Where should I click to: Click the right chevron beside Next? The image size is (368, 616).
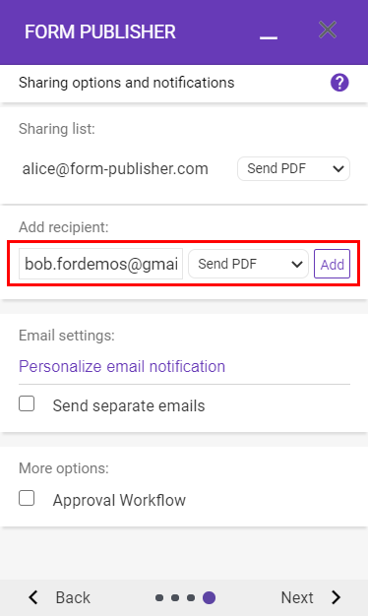point(337,597)
